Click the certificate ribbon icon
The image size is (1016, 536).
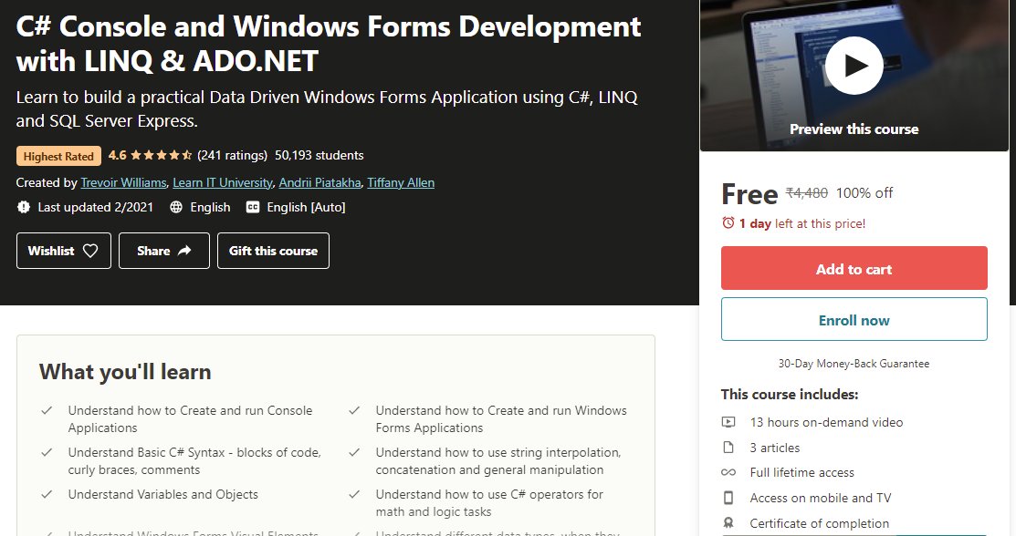(x=728, y=523)
